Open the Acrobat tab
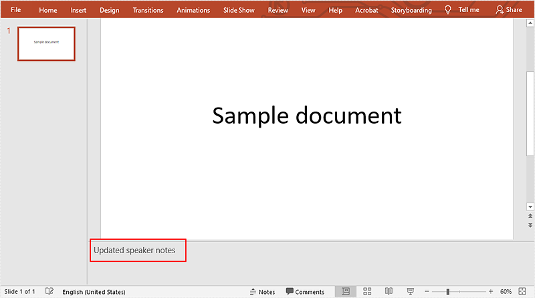This screenshot has width=535, height=298. [366, 10]
